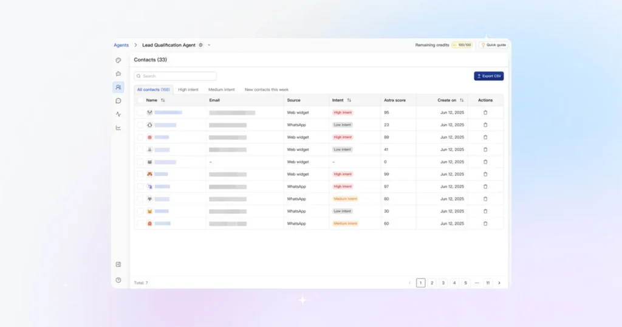
Task: Delete the contact with Astra score 41
Action: 485,150
